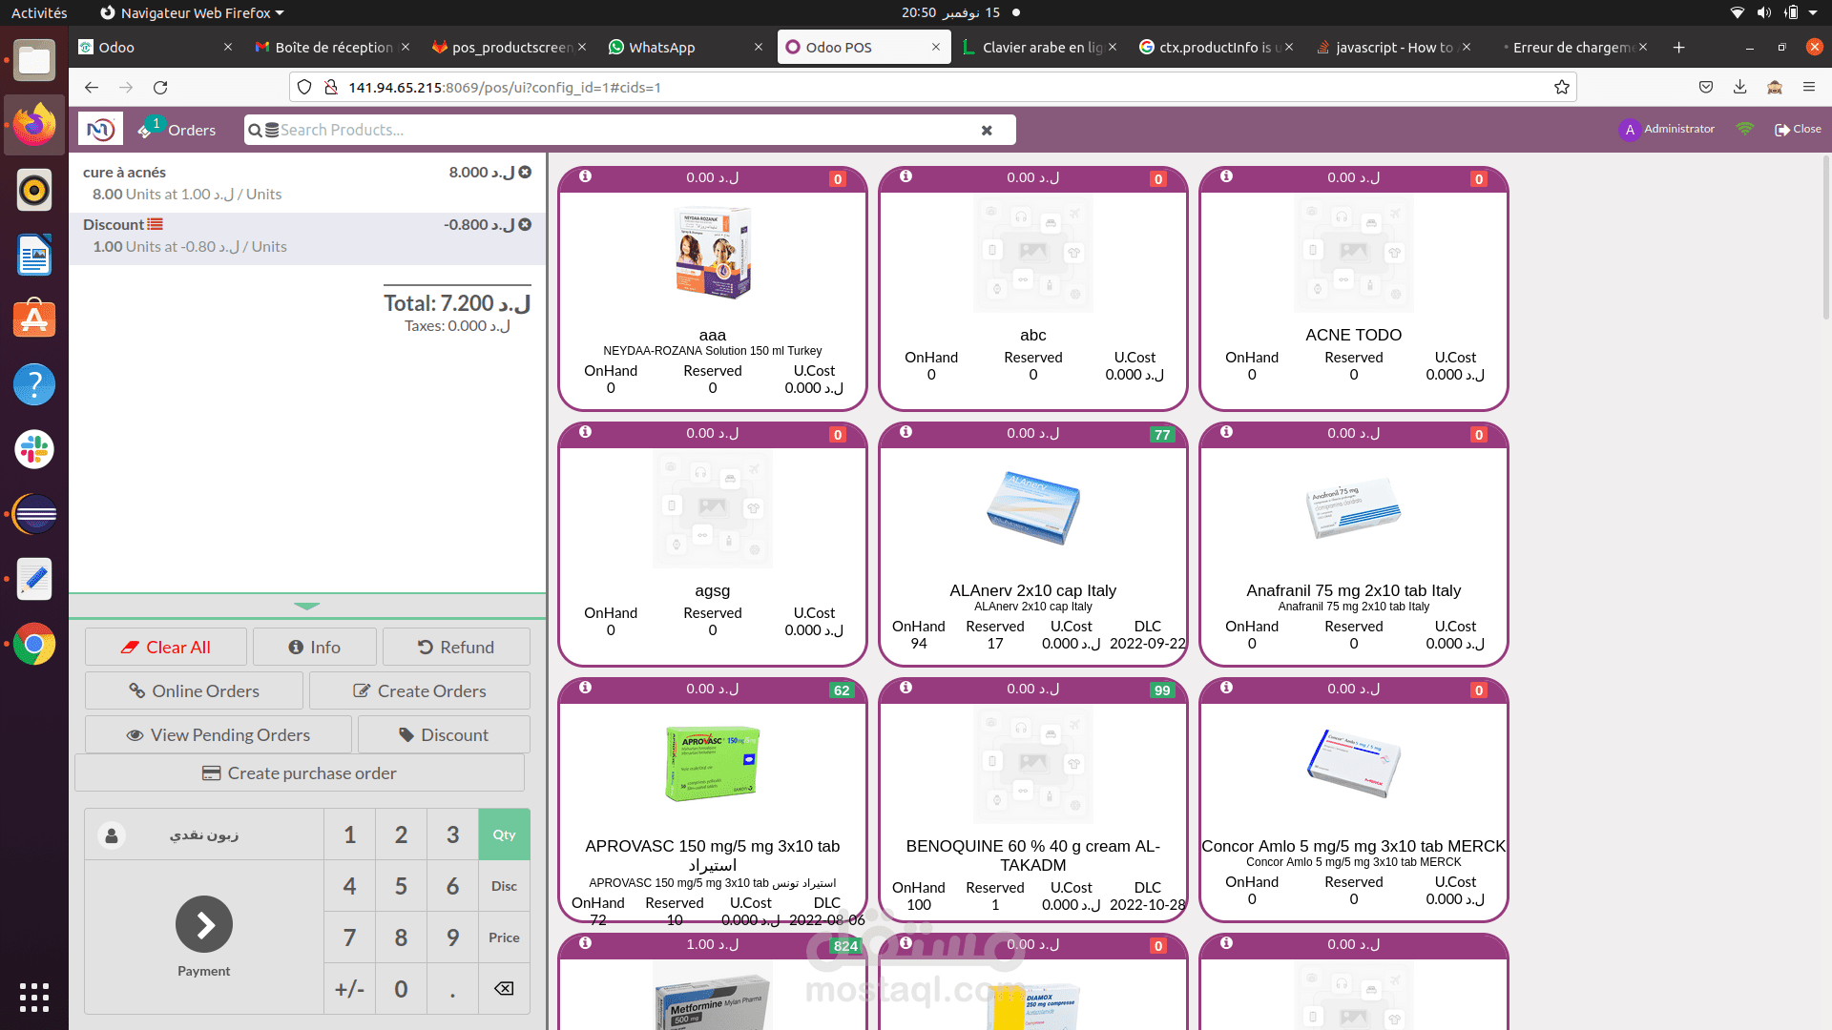Open the system status menu arrow

point(1813,12)
